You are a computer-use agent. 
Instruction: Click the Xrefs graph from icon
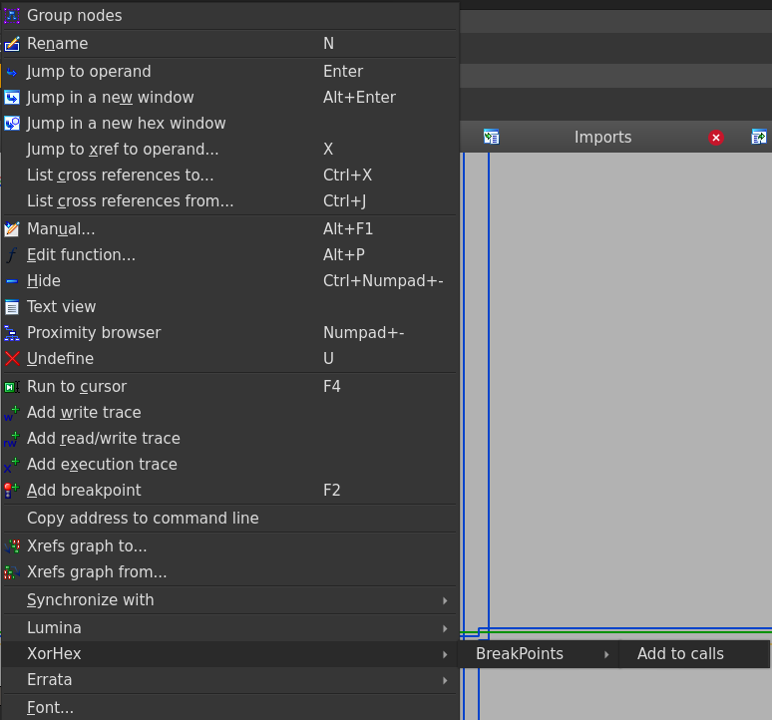tap(12, 572)
